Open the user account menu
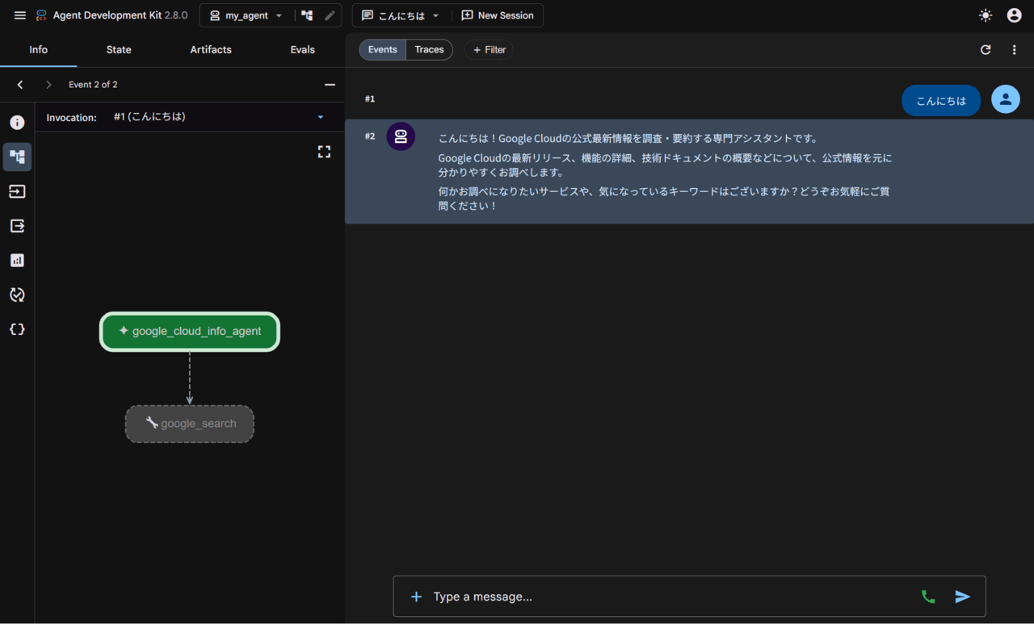 pos(1015,15)
